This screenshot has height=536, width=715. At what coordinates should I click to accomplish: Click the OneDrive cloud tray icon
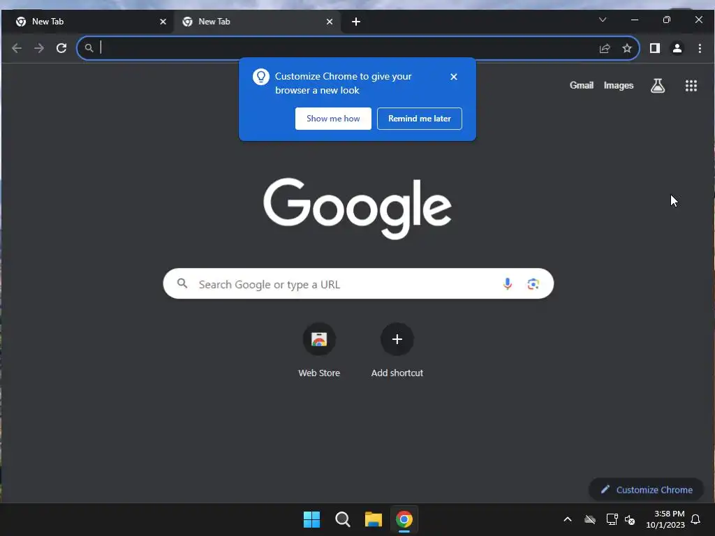click(x=590, y=519)
